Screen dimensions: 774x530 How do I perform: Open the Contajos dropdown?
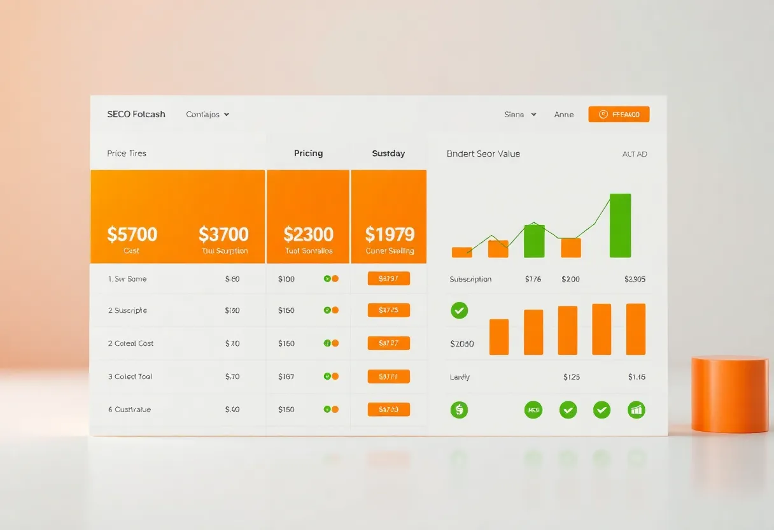pyautogui.click(x=208, y=115)
